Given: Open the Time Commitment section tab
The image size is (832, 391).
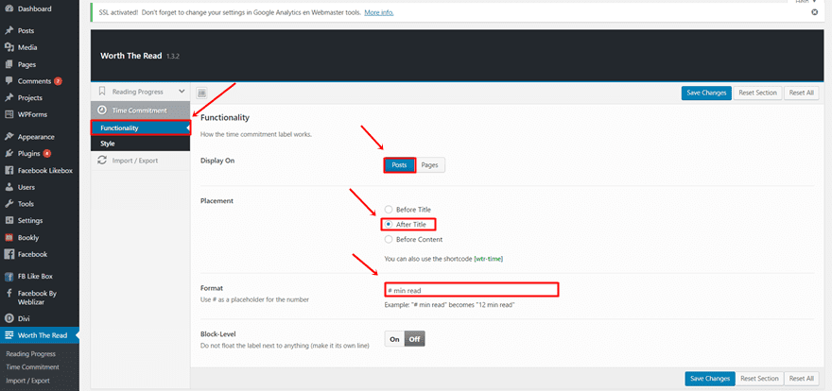Looking at the screenshot, I should (141, 110).
